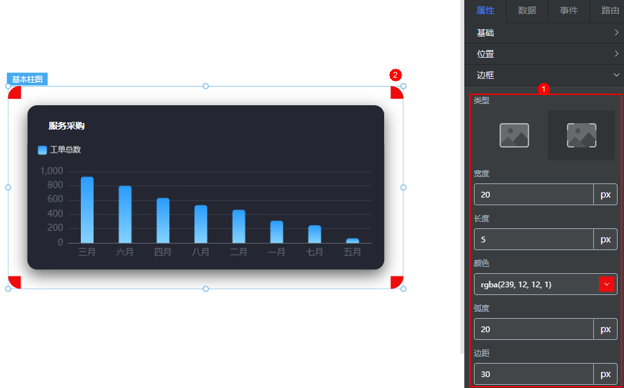Click the px unit of 宽度

tap(605, 194)
